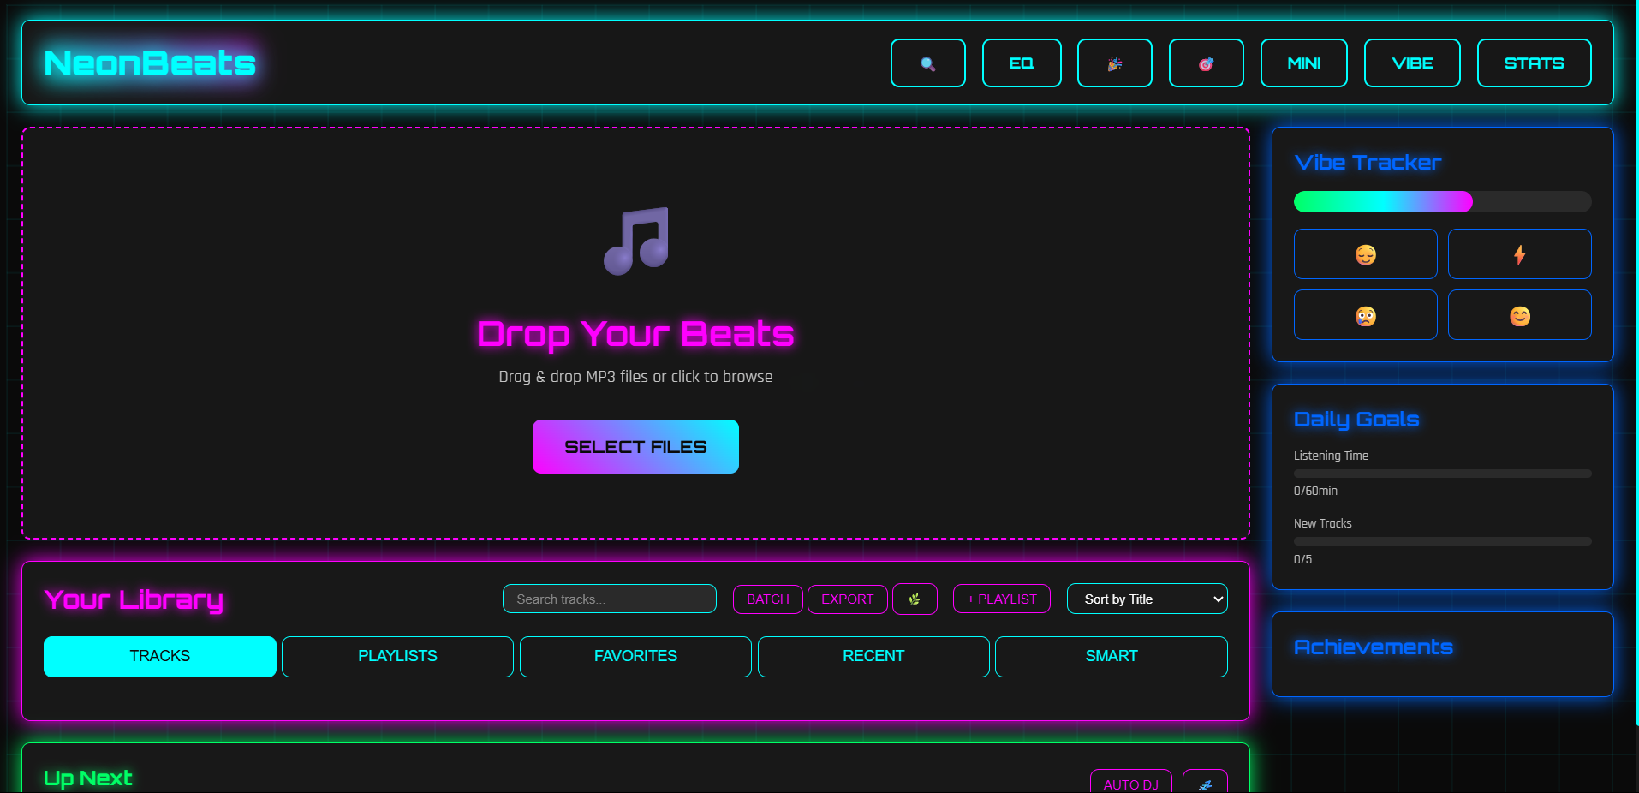Image resolution: width=1639 pixels, height=793 pixels.
Task: Click the '0/5' new tracks value
Action: click(x=1302, y=559)
